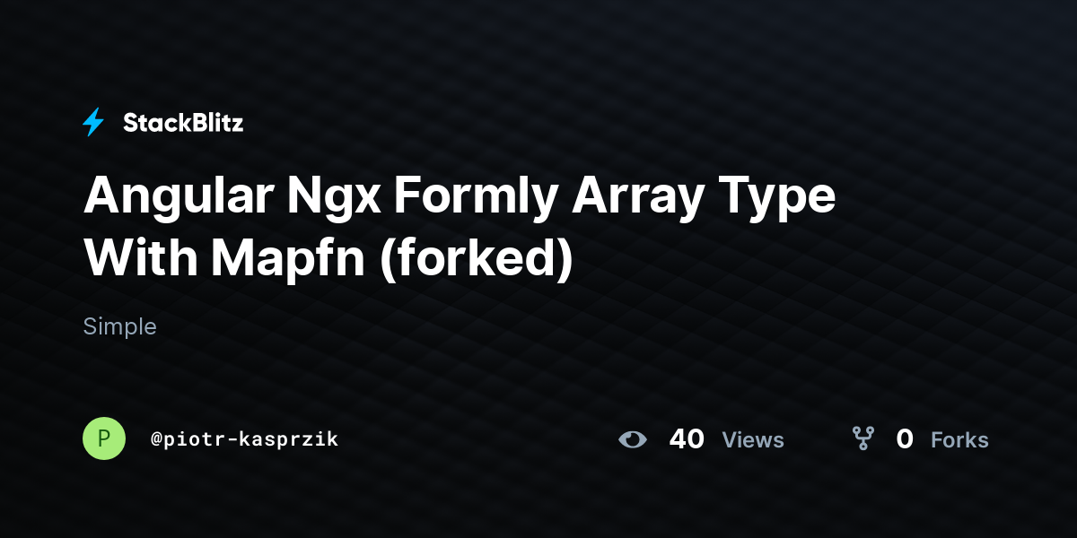
Task: Click the Views label
Action: [x=753, y=440]
